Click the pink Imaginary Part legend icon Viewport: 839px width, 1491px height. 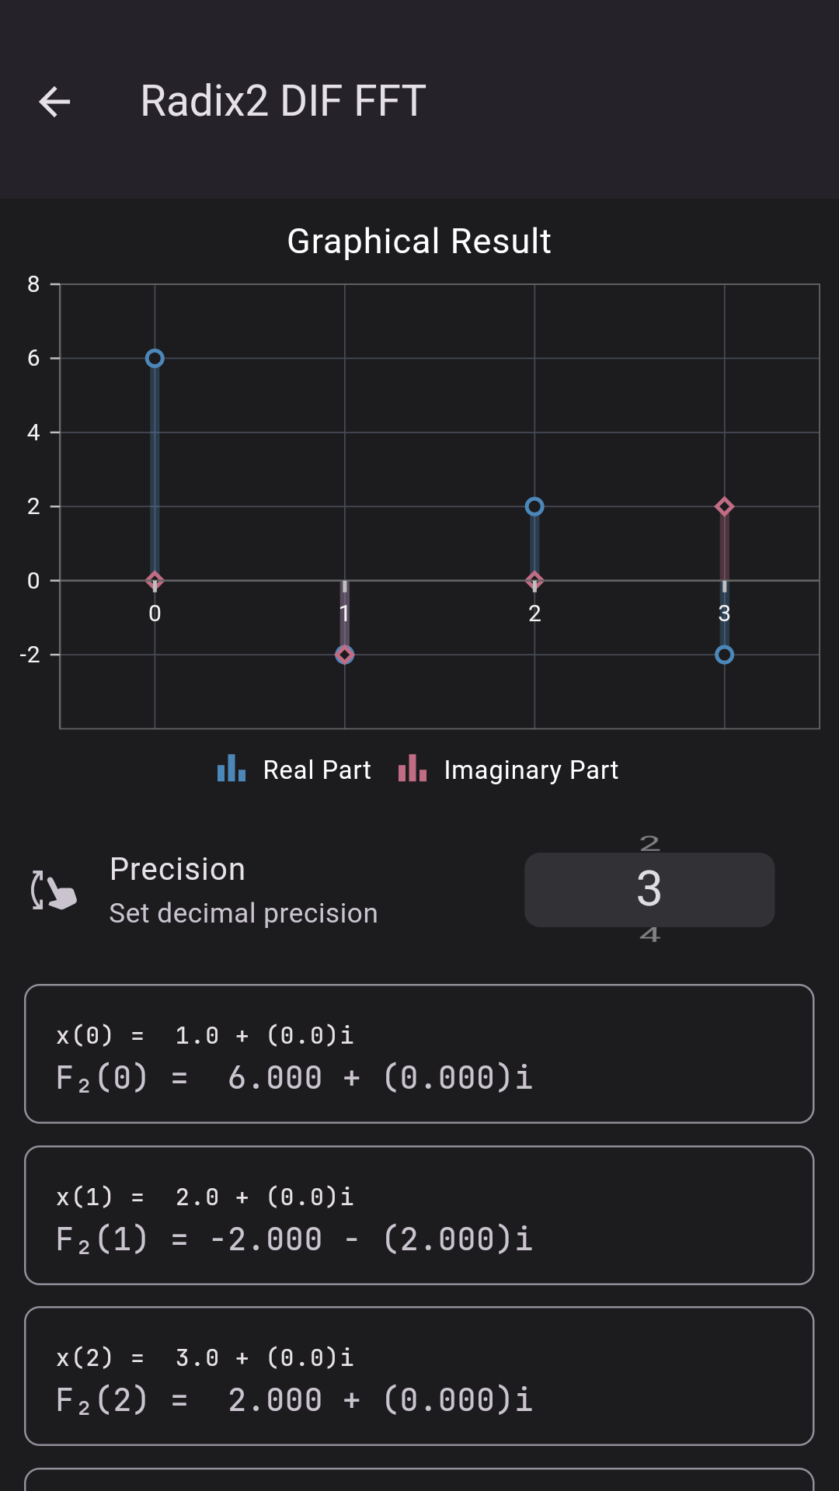(412, 769)
